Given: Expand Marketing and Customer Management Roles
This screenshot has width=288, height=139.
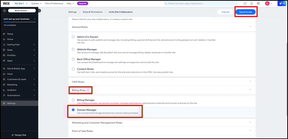Looking at the screenshot, I should pyautogui.click(x=162, y=123).
